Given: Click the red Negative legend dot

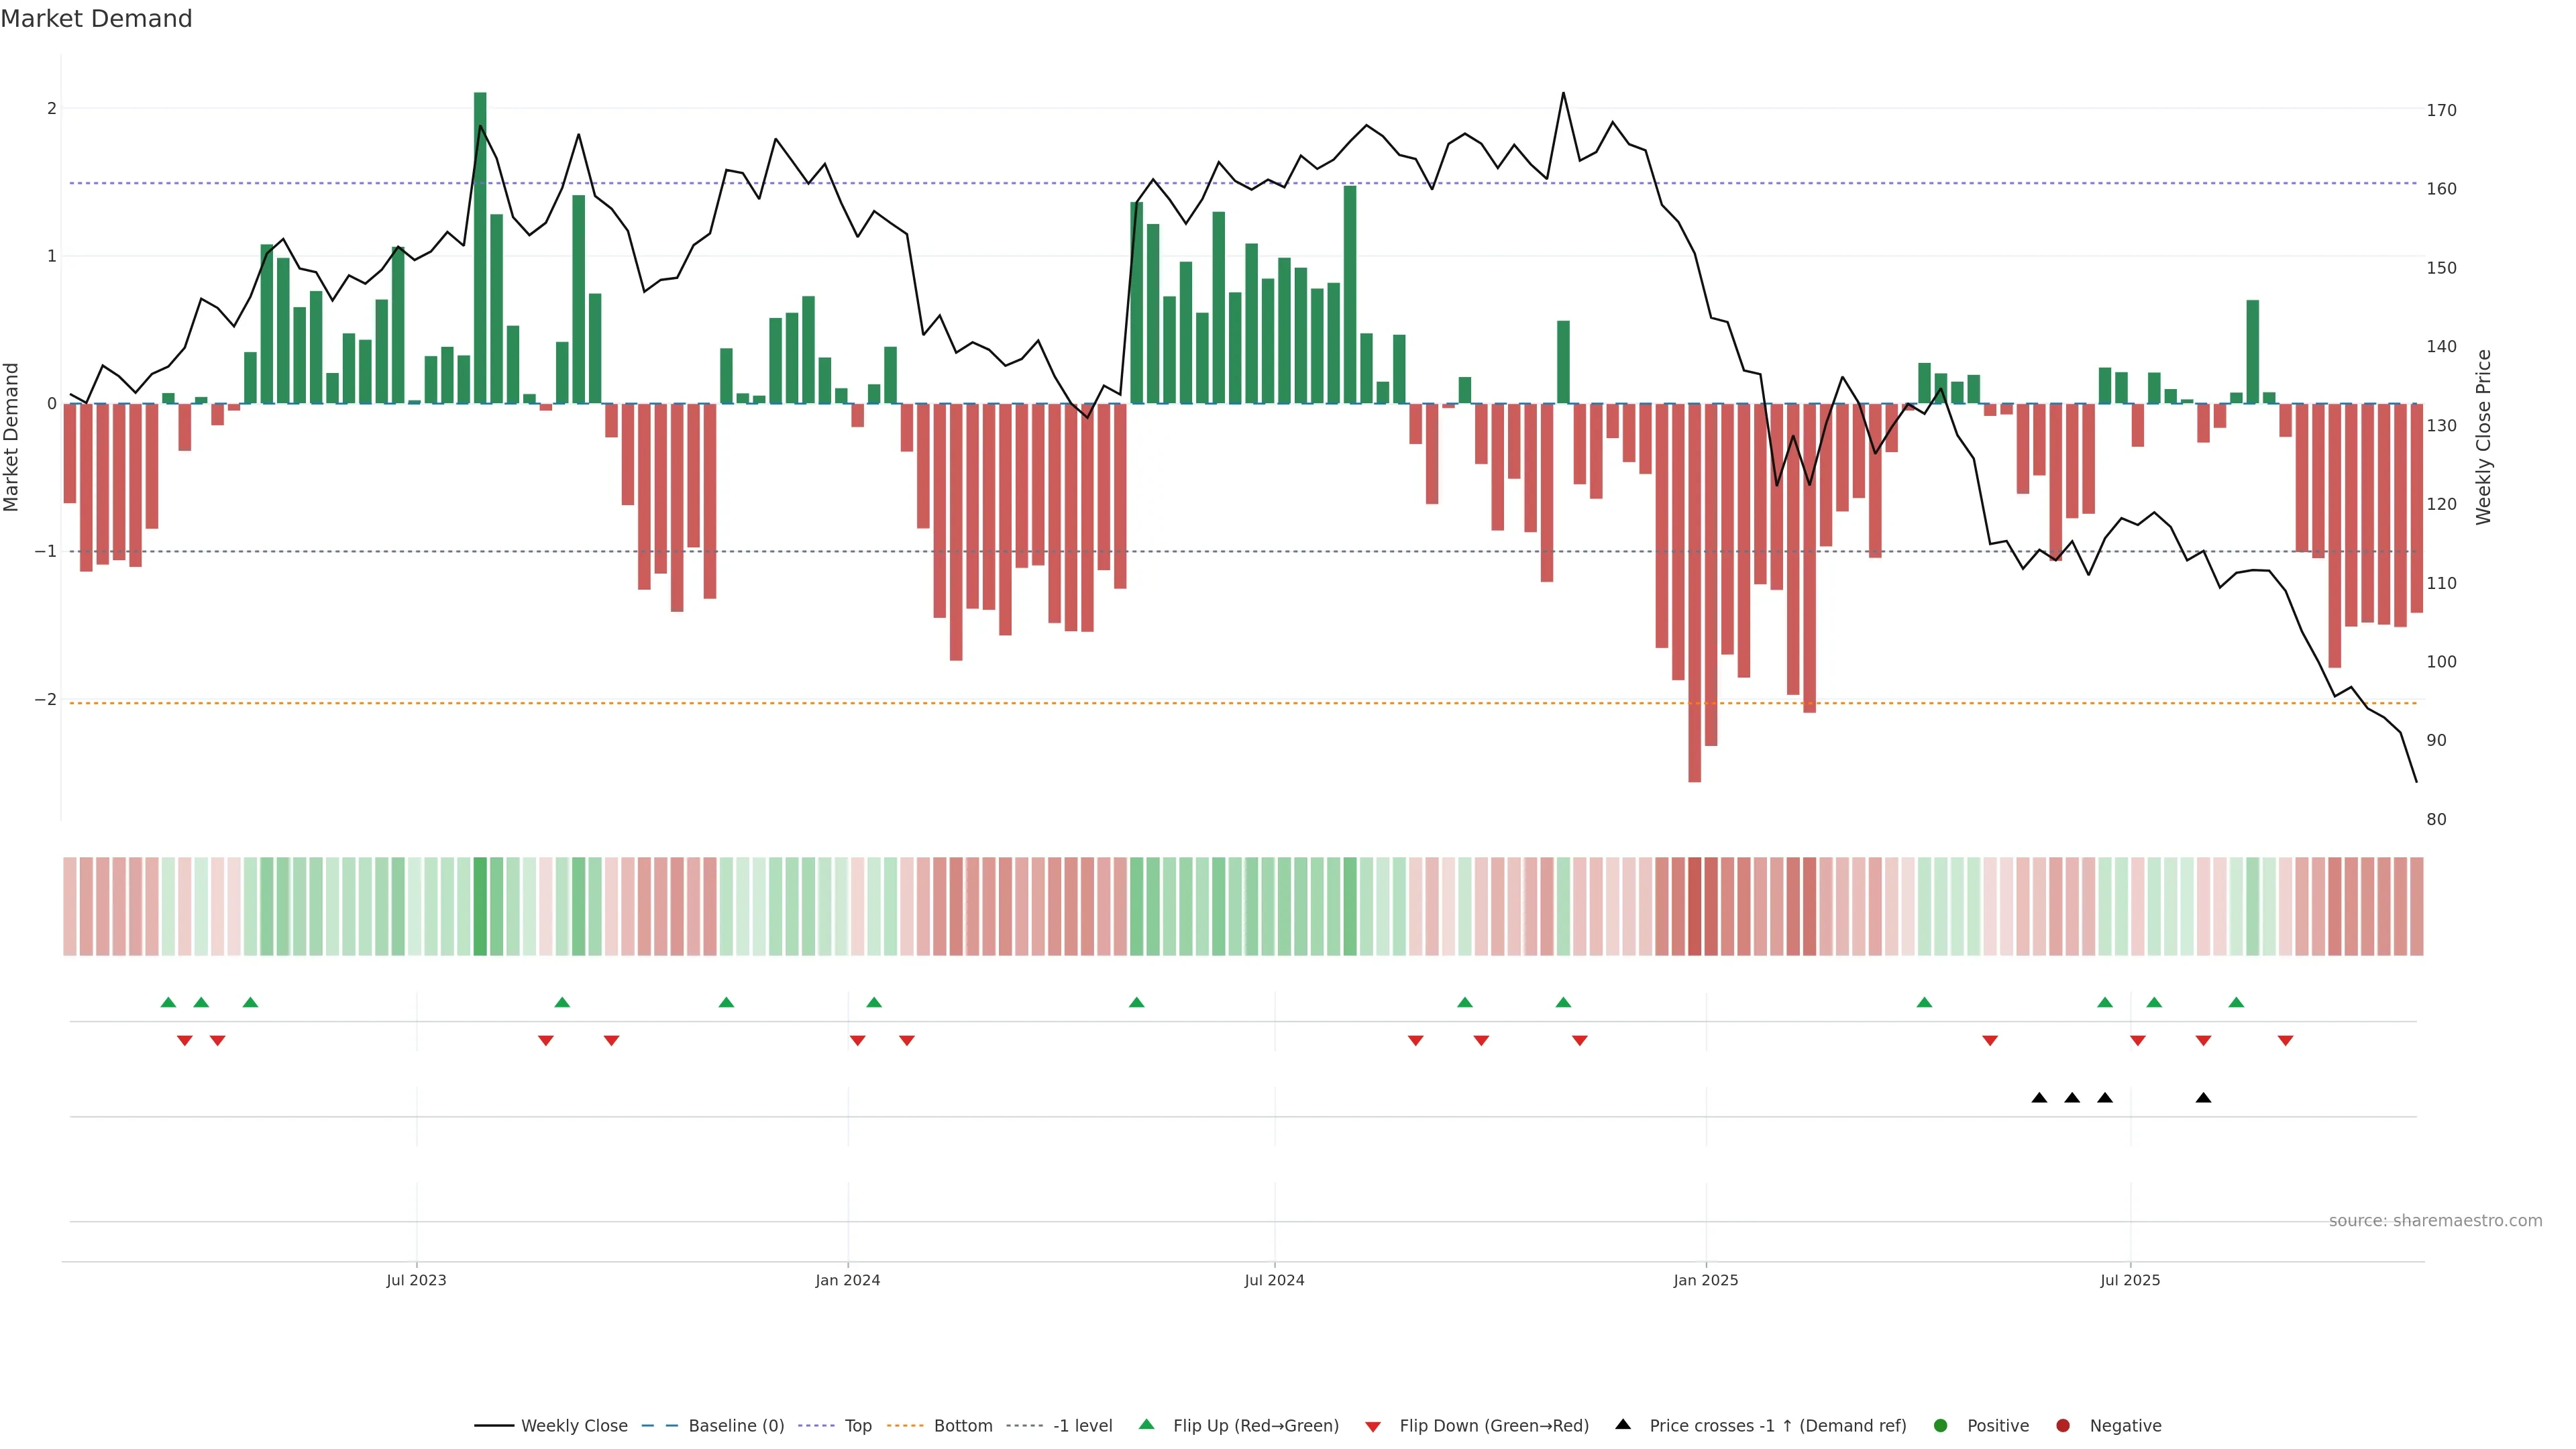Looking at the screenshot, I should tap(2063, 1426).
